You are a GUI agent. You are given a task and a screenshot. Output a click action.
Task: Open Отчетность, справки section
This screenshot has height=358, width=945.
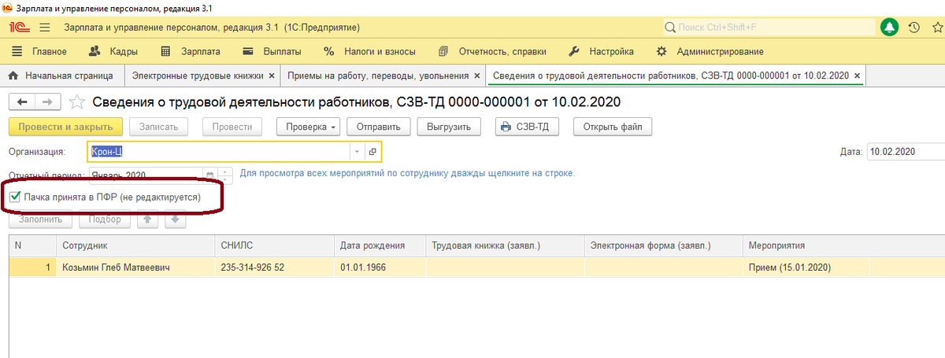(492, 52)
